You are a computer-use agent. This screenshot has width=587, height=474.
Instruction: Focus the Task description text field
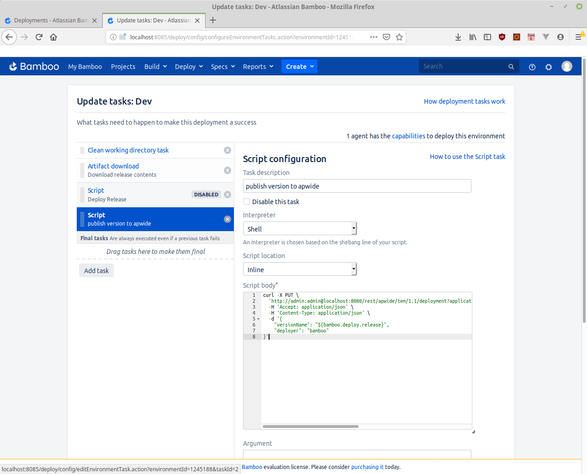[357, 186]
